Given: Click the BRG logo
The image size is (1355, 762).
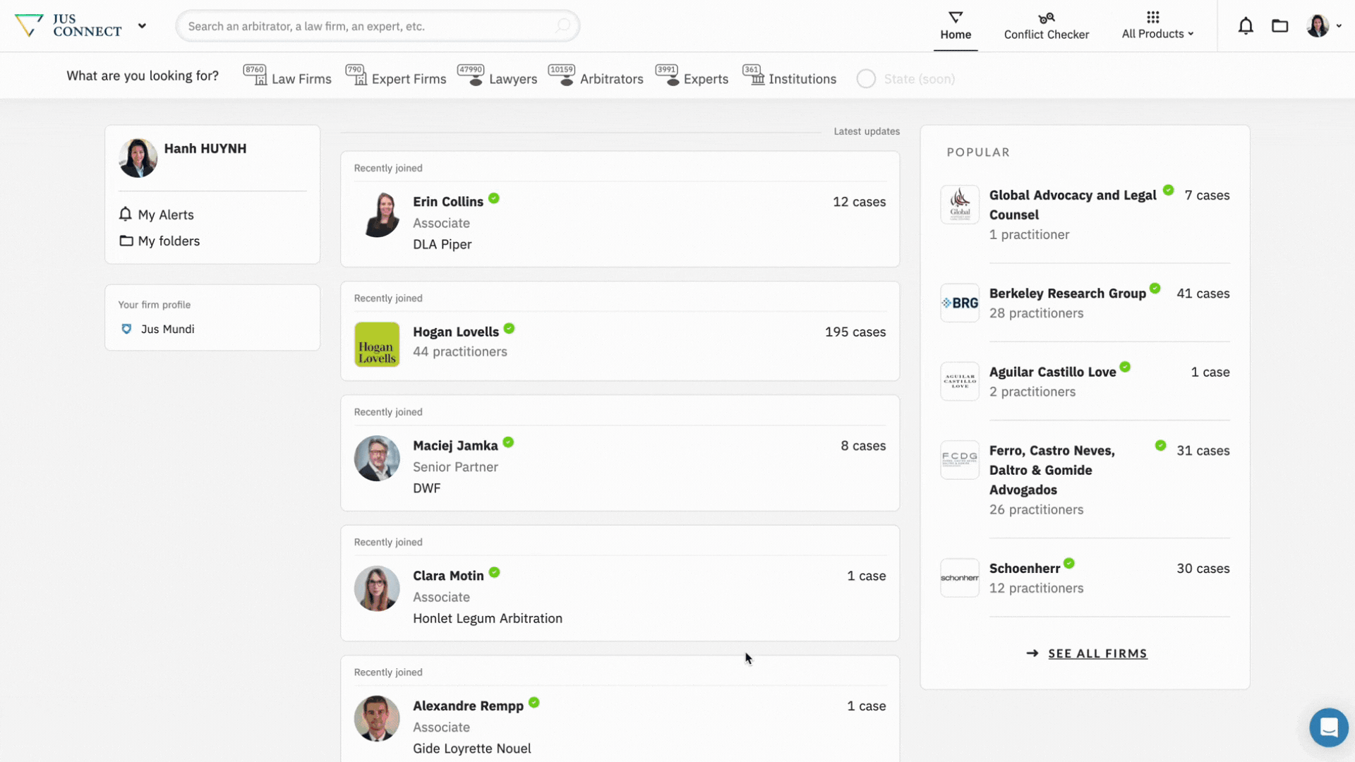Looking at the screenshot, I should (x=960, y=303).
